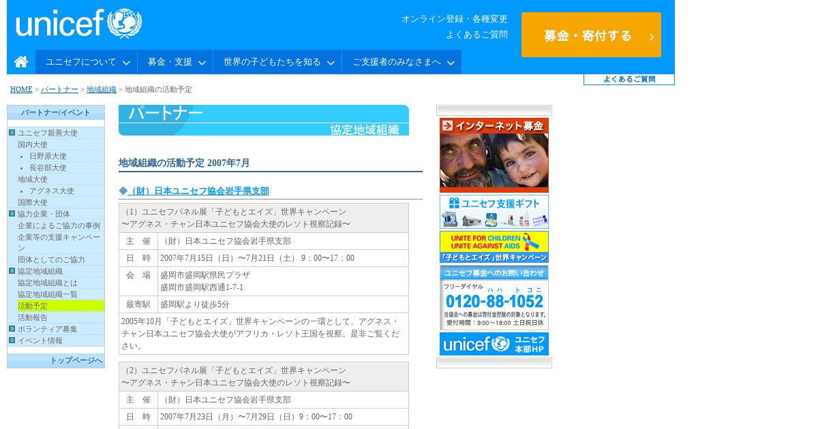
Task: Expand the chevron next to 募金・支援
Action: 202,63
